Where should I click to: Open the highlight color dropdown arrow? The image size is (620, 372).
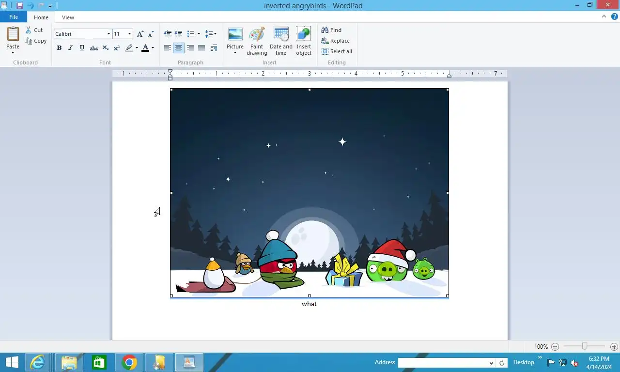point(137,48)
